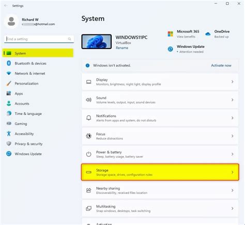Expand the Focus row chevron
The image size is (245, 225).
[x=233, y=136]
